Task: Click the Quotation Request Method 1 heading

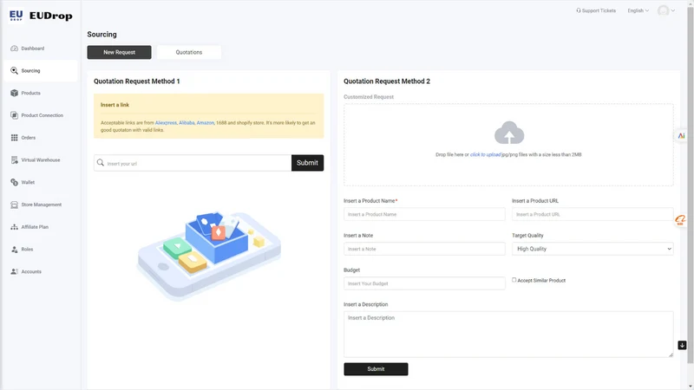Action: click(137, 81)
